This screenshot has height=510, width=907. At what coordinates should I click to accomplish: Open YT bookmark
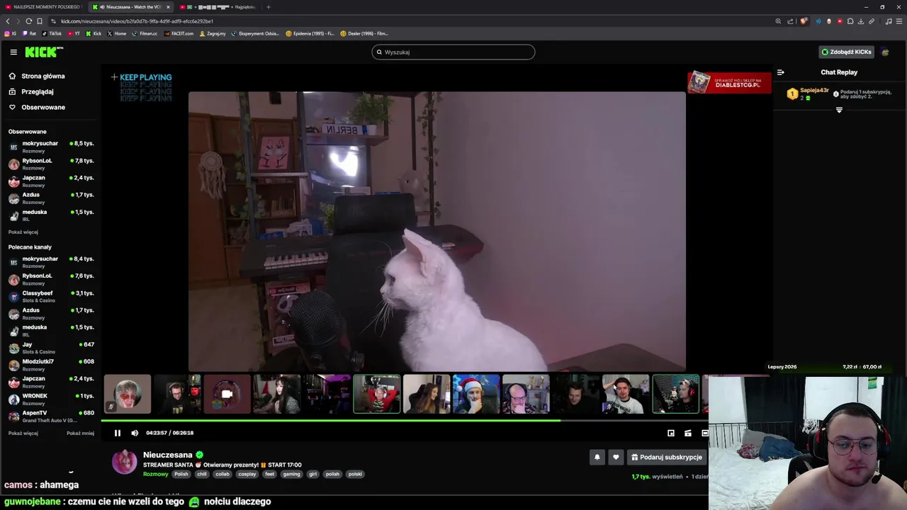tap(74, 33)
